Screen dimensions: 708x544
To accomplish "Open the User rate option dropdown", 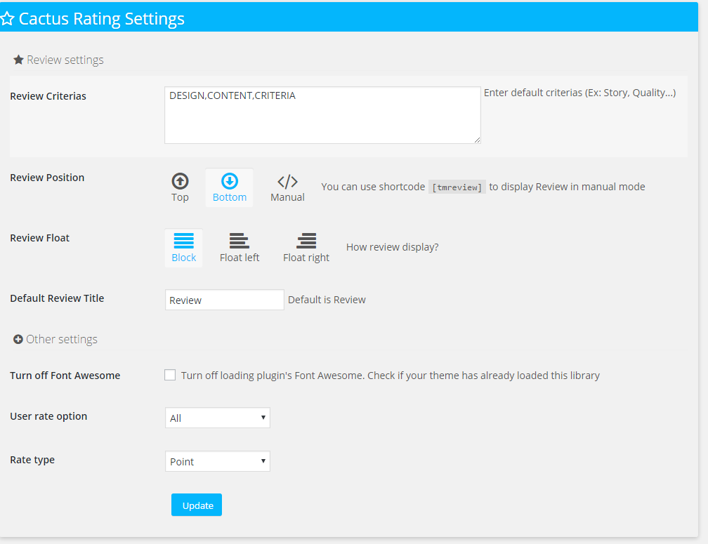I will [x=217, y=418].
